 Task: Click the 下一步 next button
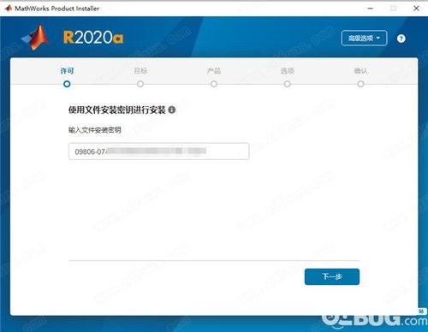pos(332,276)
